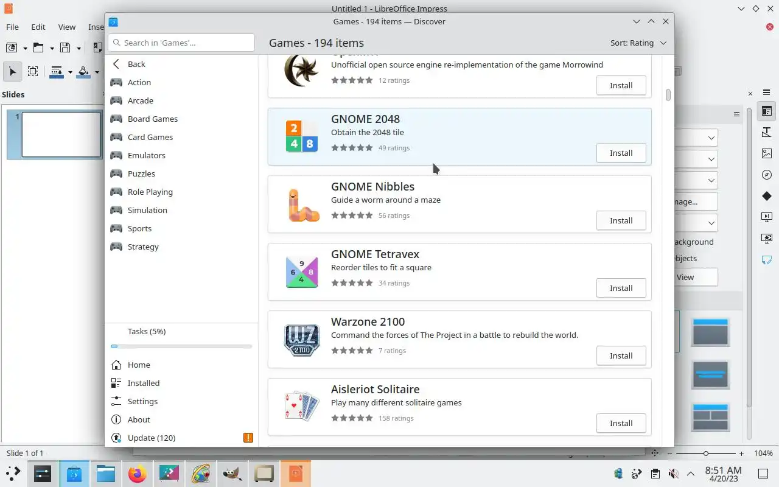Expand Fill Color dropdown arrow
Viewport: 779px width, 487px height.
coord(97,72)
